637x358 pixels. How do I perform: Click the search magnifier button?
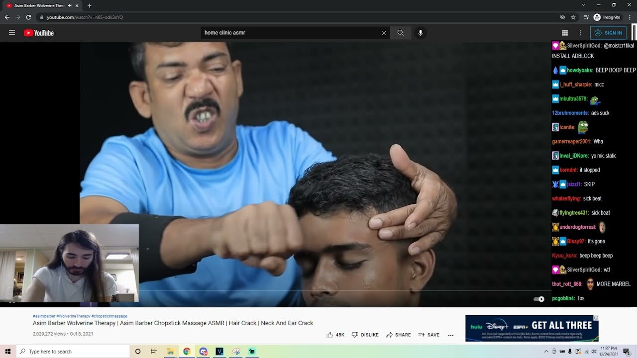coord(401,33)
